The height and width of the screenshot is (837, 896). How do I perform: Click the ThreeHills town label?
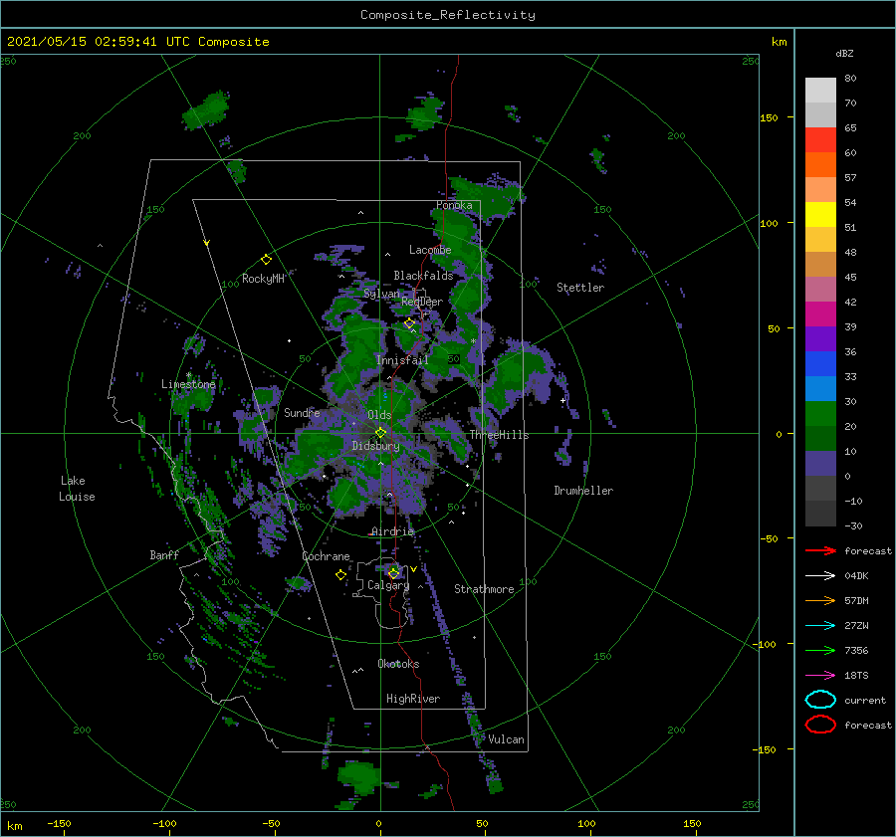(x=499, y=435)
